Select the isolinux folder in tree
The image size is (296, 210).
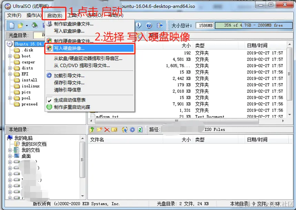[31, 86]
